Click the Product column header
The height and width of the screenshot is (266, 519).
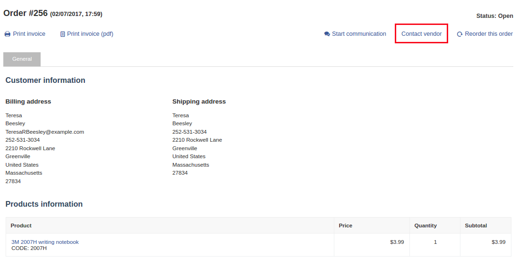coord(21,226)
